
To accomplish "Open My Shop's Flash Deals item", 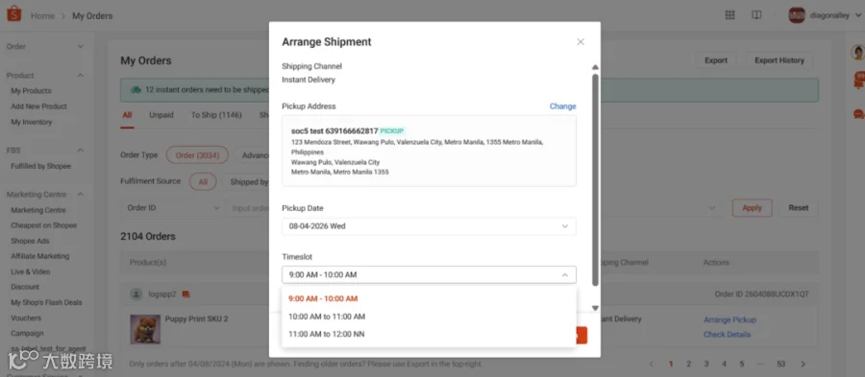I will click(46, 303).
